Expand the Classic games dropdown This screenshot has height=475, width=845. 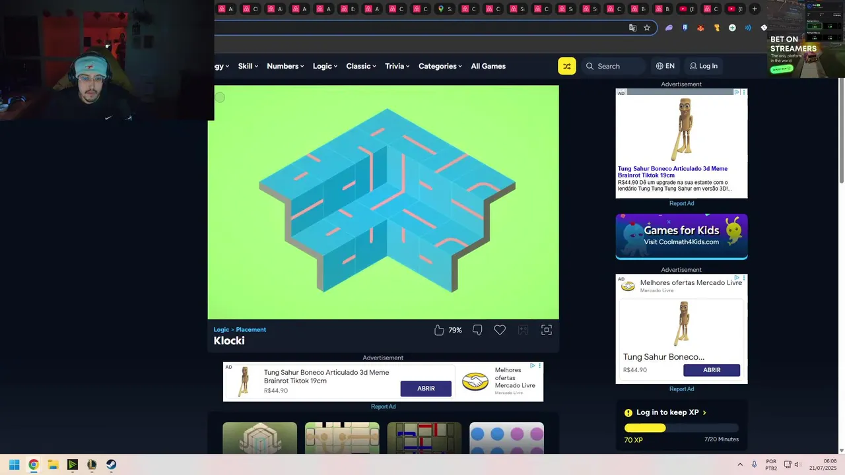pyautogui.click(x=361, y=66)
